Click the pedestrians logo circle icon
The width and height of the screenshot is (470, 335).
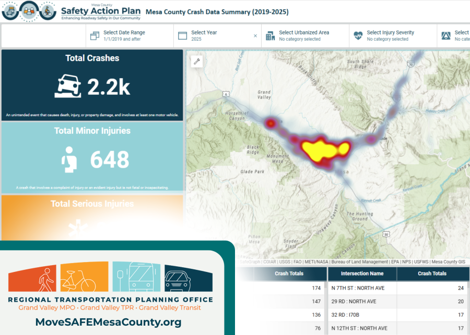pos(29,11)
